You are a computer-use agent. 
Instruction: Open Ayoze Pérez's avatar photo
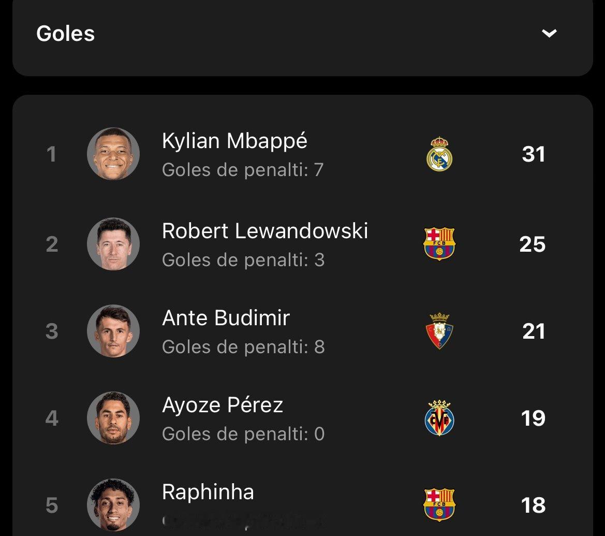113,418
